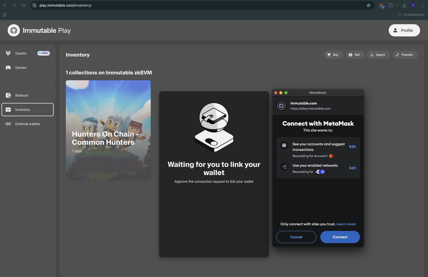Viewport: 428px width, 277px height.
Task: Click the Sell button
Action: pyautogui.click(x=355, y=55)
